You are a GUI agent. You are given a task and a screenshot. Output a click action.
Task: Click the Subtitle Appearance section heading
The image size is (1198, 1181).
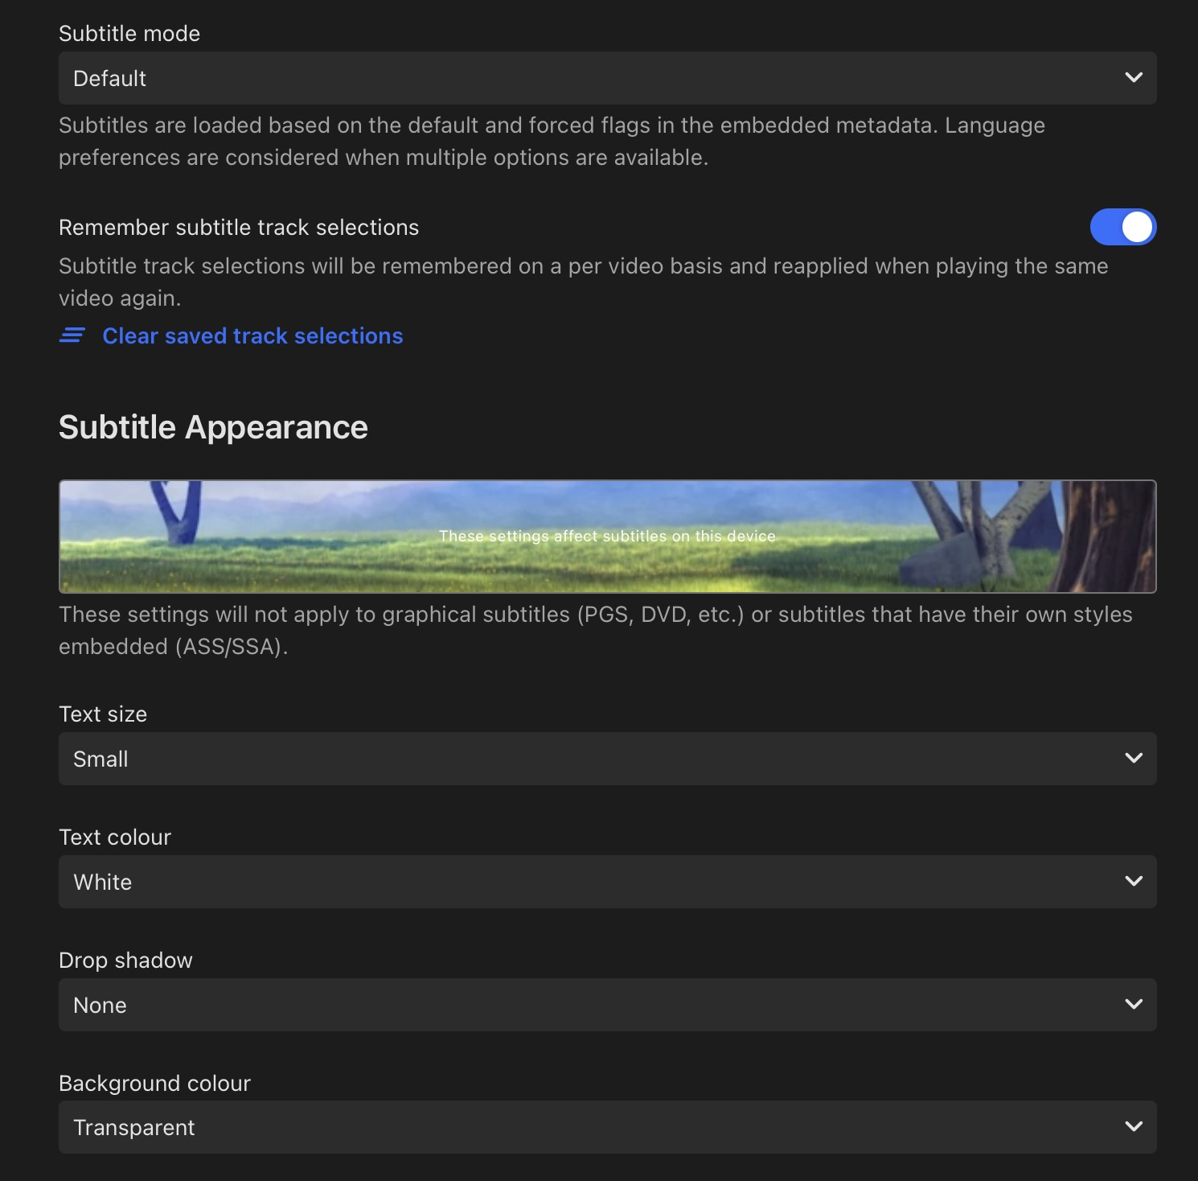(213, 427)
